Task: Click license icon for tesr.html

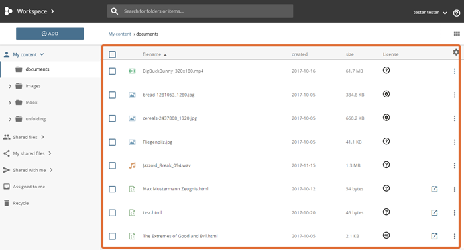Action: [386, 212]
